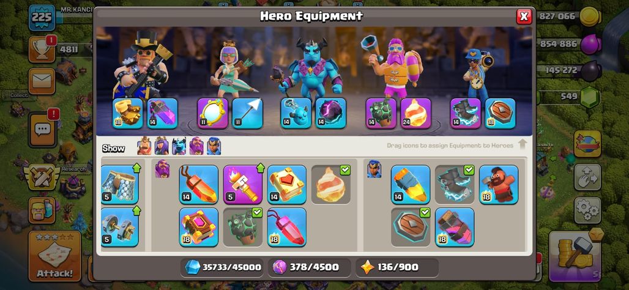The height and width of the screenshot is (290, 629).
Task: Tap the Healing Tome equipment level 18
Action: pyautogui.click(x=199, y=226)
